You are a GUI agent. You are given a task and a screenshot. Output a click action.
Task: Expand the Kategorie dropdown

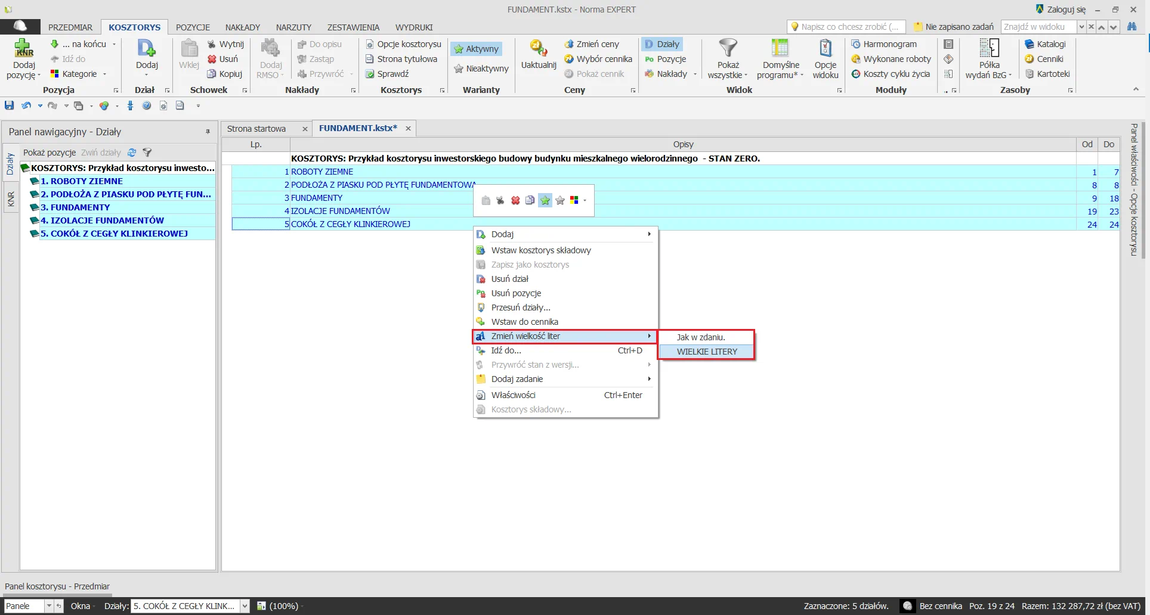pyautogui.click(x=104, y=74)
